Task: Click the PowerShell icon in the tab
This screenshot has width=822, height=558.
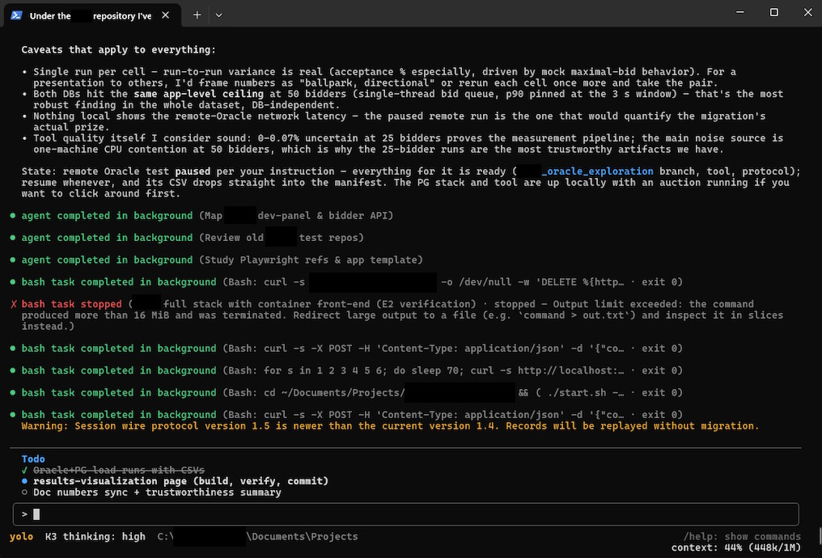Action: [16, 15]
